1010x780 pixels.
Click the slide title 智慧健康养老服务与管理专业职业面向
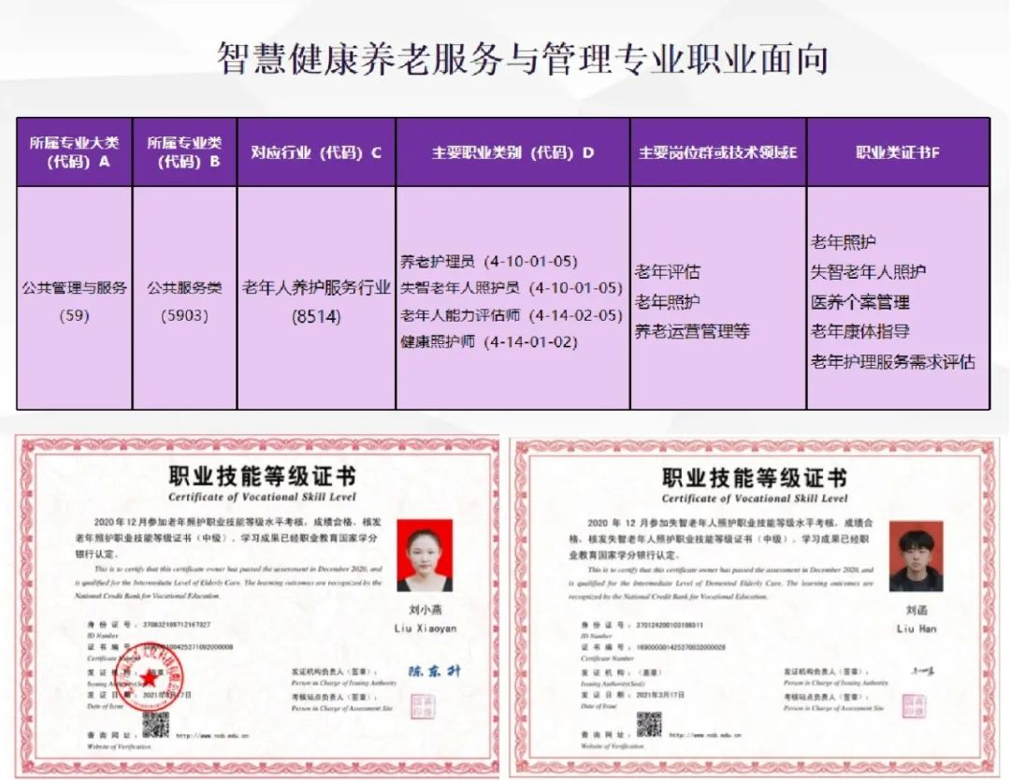click(x=523, y=58)
